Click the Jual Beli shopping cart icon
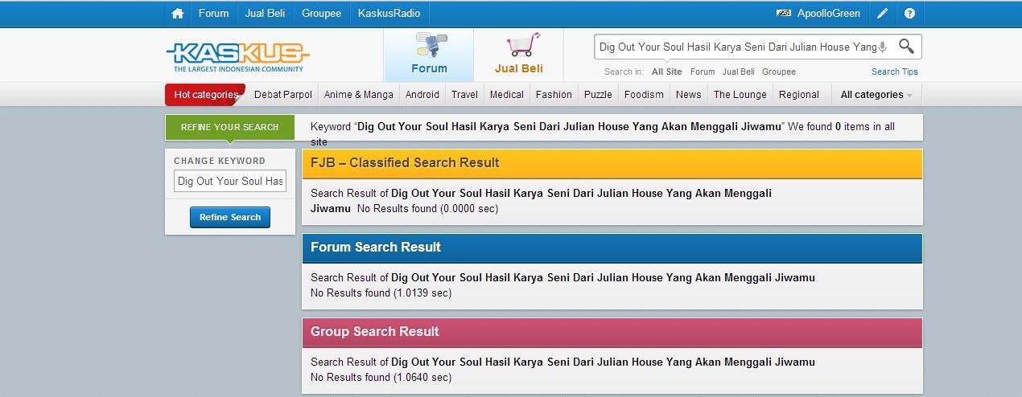 pyautogui.click(x=522, y=45)
